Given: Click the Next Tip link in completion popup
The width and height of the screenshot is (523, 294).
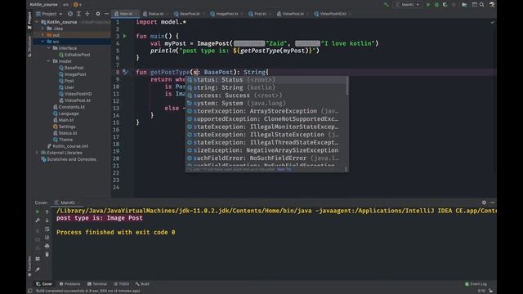Looking at the screenshot, I should [x=284, y=169].
